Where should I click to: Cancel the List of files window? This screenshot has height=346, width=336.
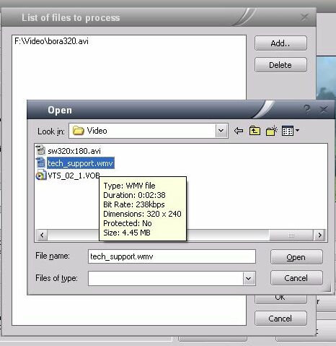(x=280, y=319)
